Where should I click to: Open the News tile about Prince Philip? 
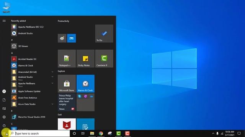(67, 102)
